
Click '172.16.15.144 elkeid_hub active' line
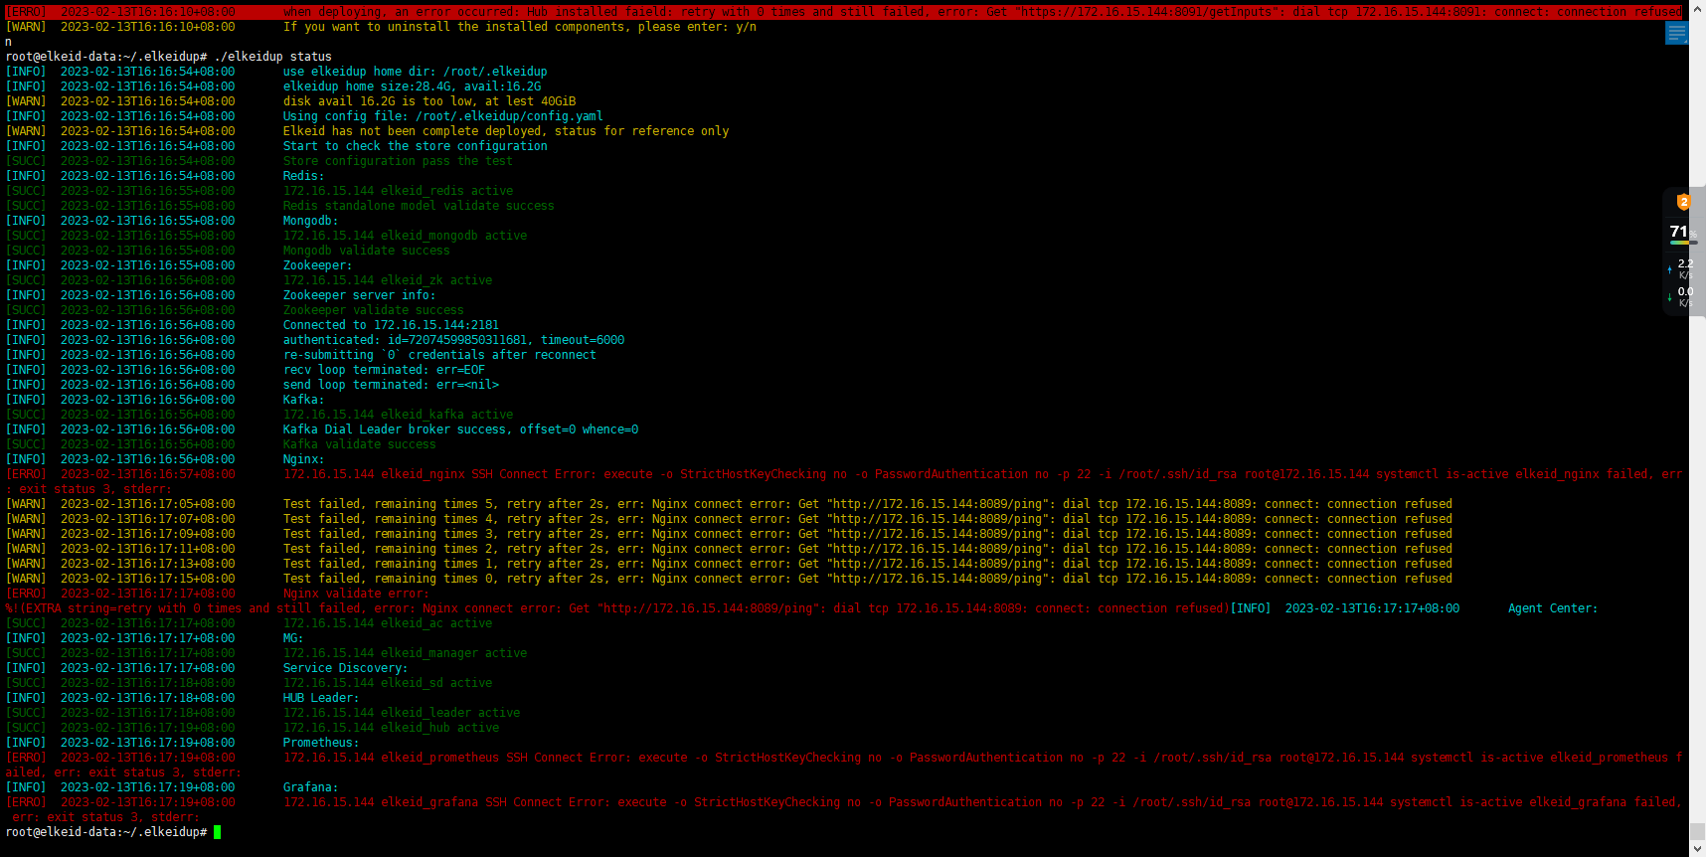tap(392, 728)
